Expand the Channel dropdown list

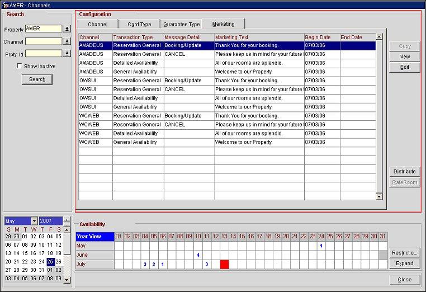(67, 41)
